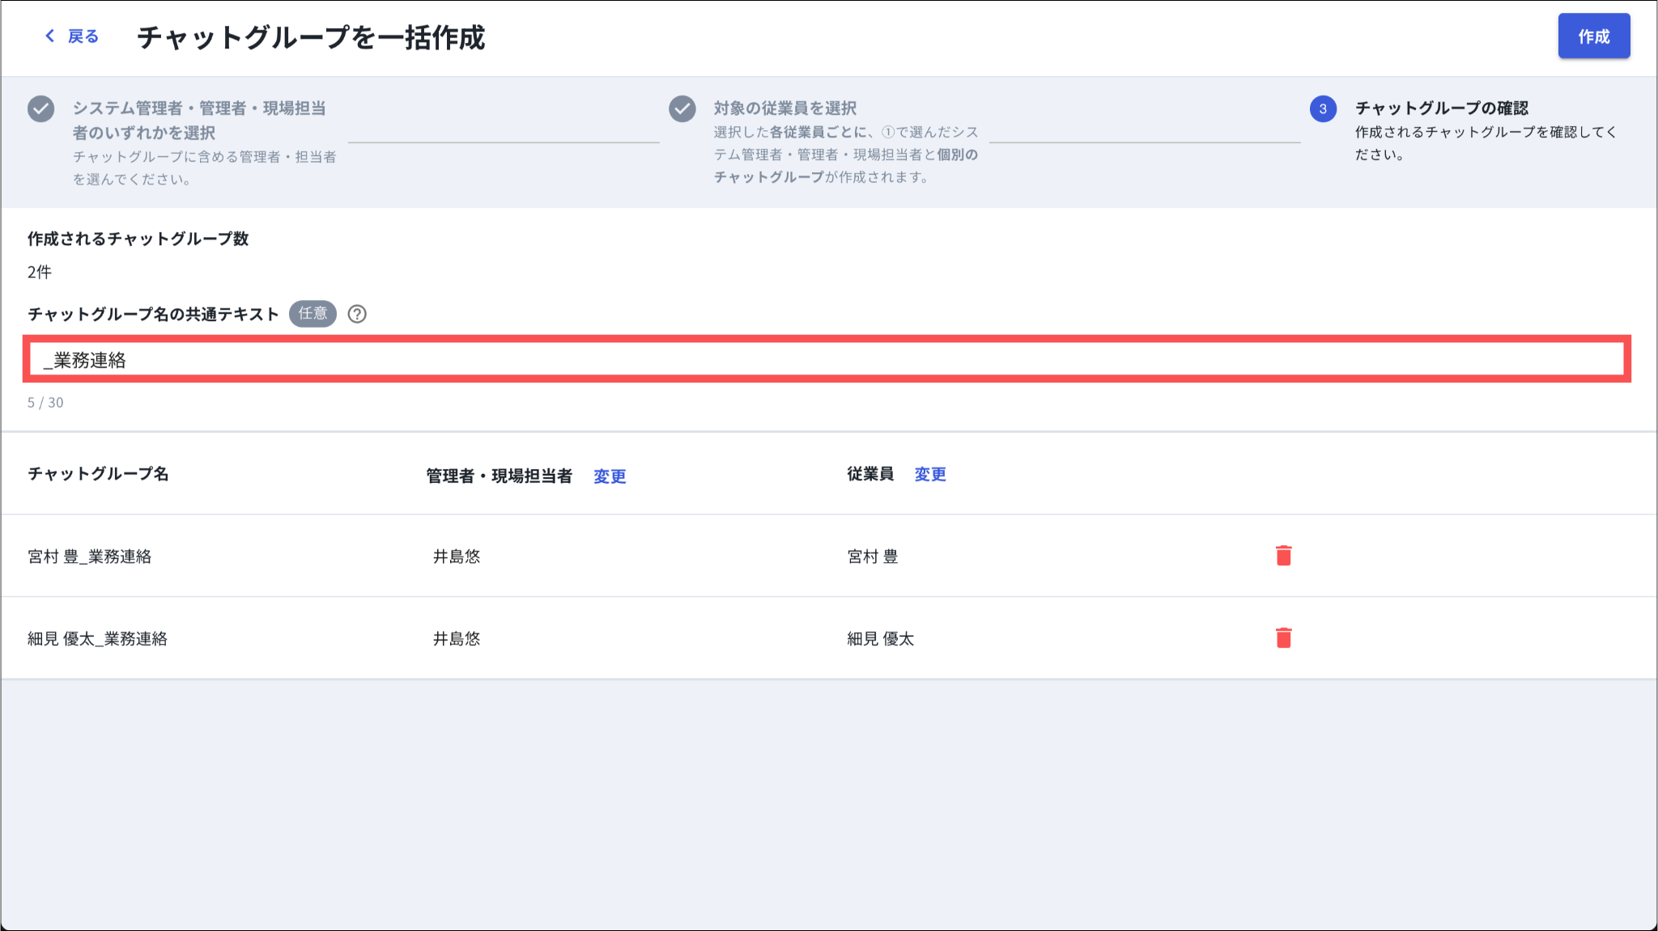The width and height of the screenshot is (1658, 931).
Task: Open the 対象の従業員を選択 step
Action: [784, 108]
